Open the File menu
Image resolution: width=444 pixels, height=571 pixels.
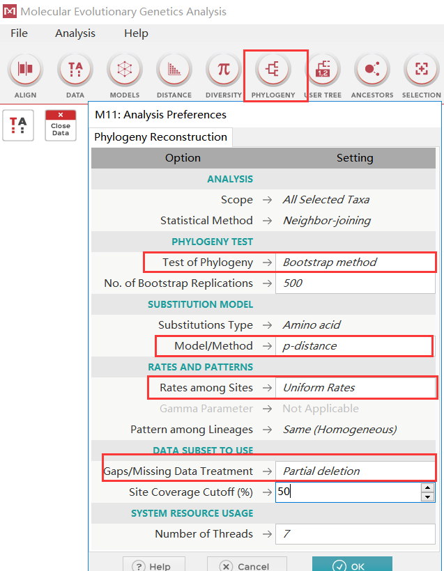click(19, 33)
